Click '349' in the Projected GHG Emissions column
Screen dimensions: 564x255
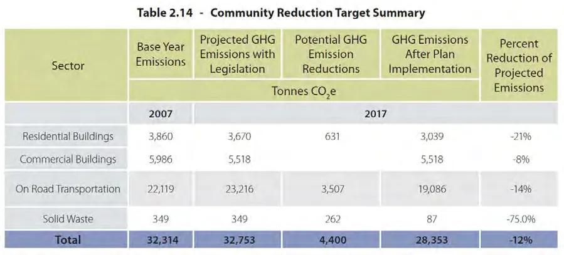(x=240, y=219)
